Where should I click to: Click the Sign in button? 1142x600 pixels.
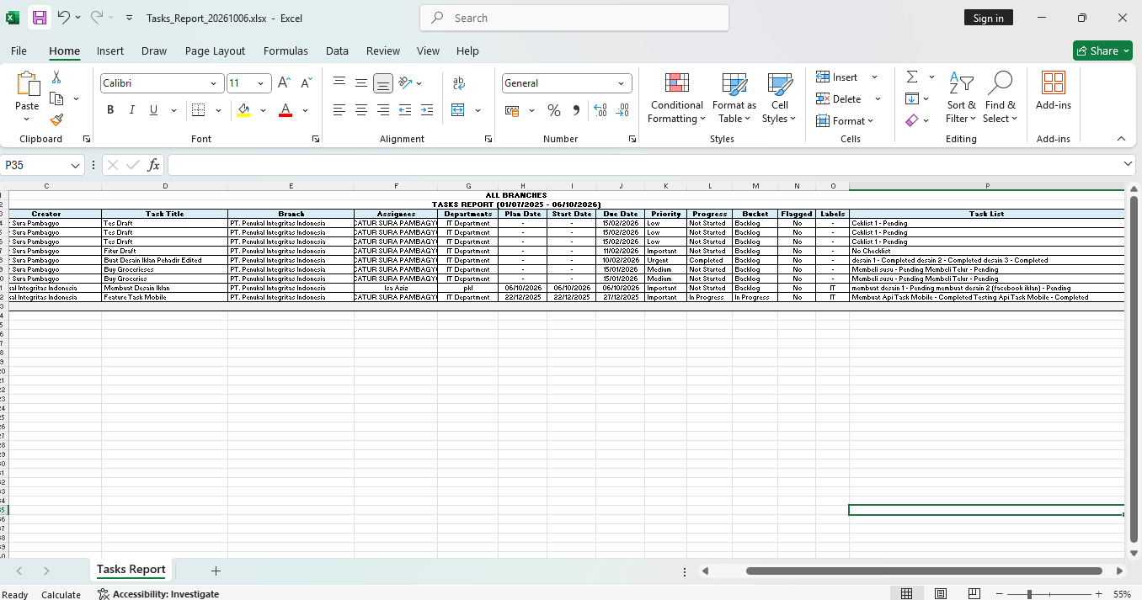pyautogui.click(x=988, y=18)
